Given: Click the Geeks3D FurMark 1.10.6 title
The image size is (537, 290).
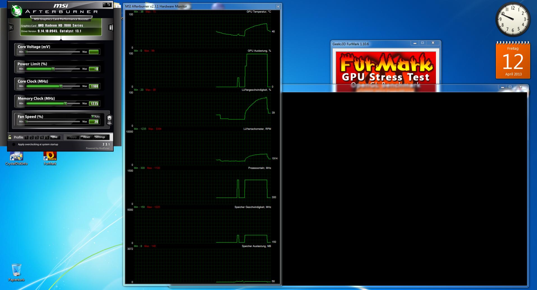Looking at the screenshot, I should (350, 44).
